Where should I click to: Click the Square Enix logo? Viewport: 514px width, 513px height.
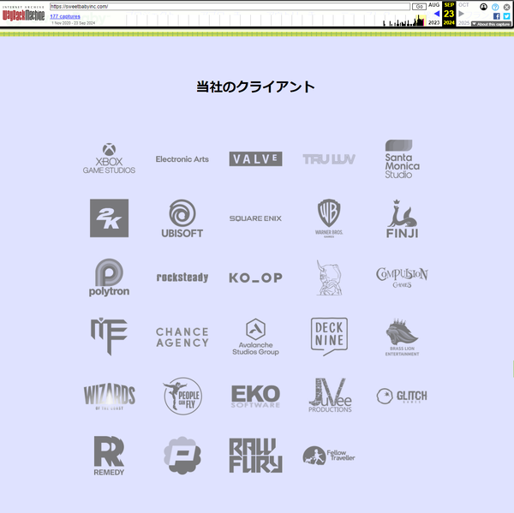tap(255, 218)
